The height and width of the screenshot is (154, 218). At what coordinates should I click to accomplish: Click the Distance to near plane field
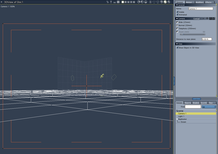coord(207,39)
